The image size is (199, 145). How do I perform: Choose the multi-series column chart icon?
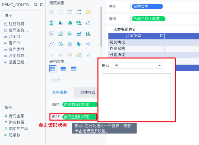pos(70,23)
